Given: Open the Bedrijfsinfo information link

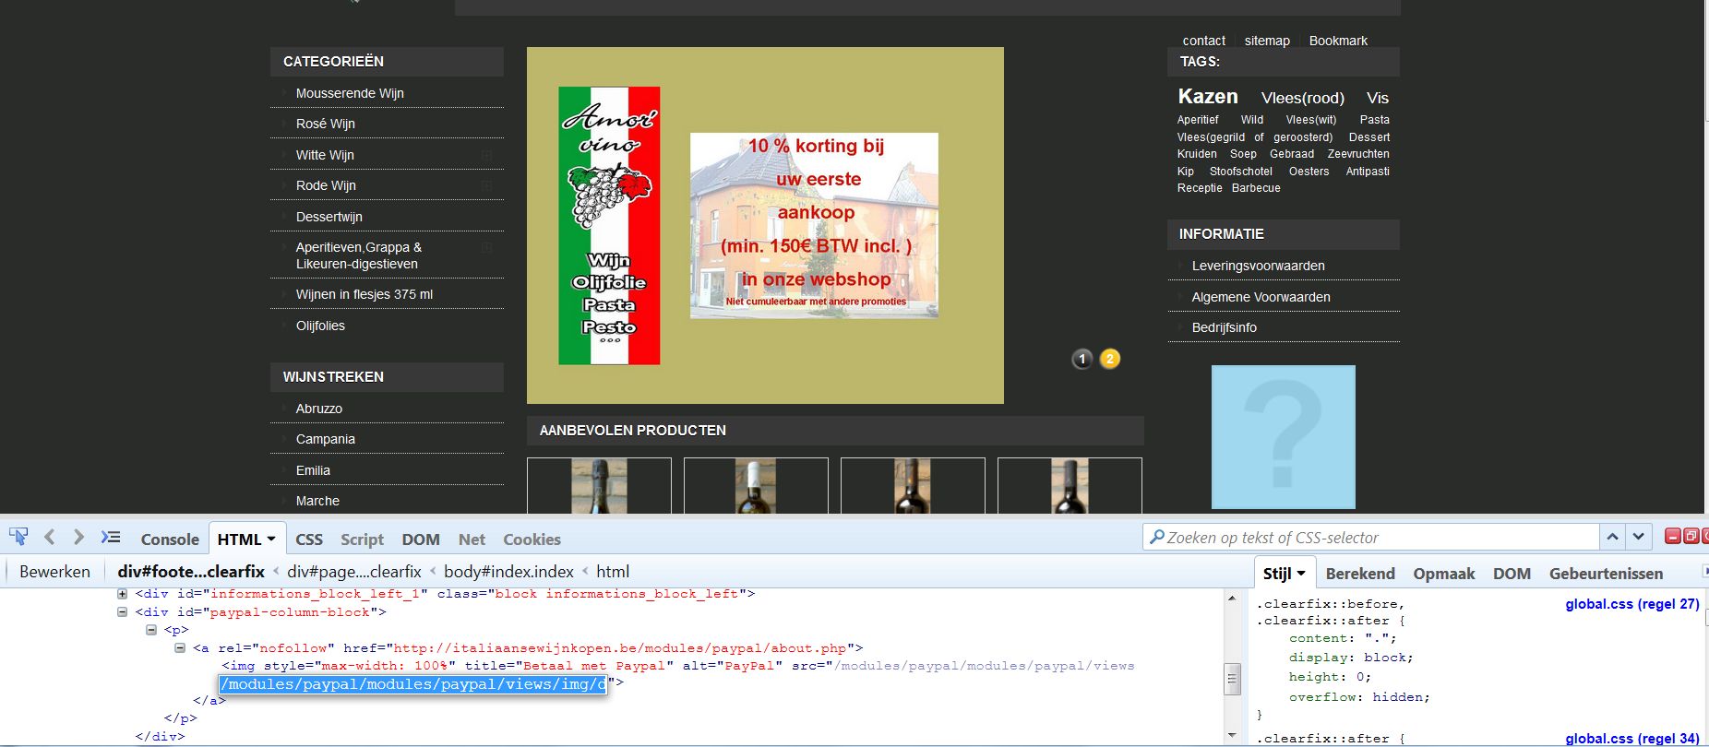Looking at the screenshot, I should click(1224, 327).
